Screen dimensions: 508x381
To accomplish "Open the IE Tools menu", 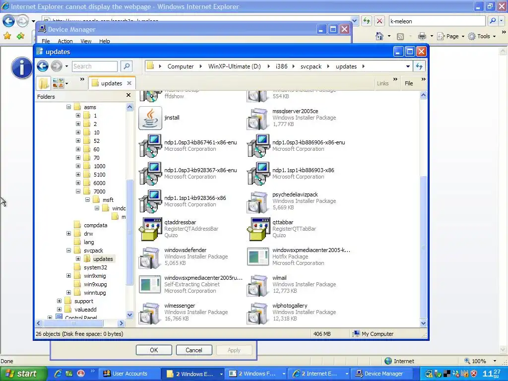I will (482, 36).
